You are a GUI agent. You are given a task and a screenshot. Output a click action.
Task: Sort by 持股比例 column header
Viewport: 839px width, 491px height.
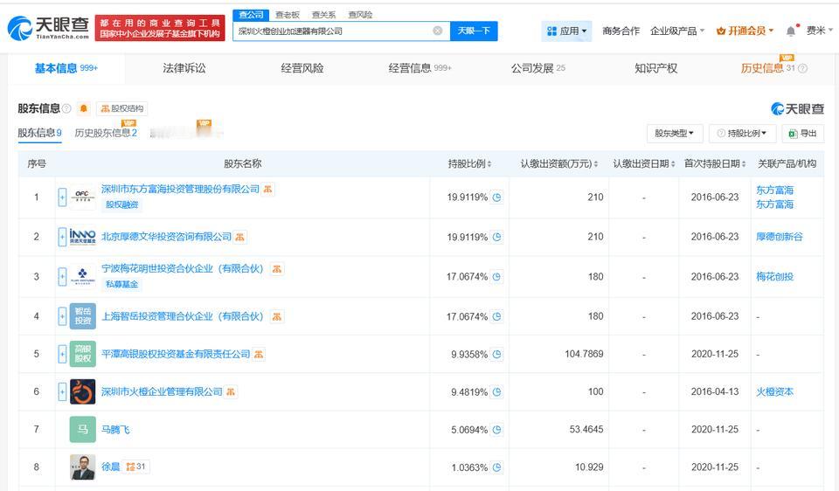point(469,163)
